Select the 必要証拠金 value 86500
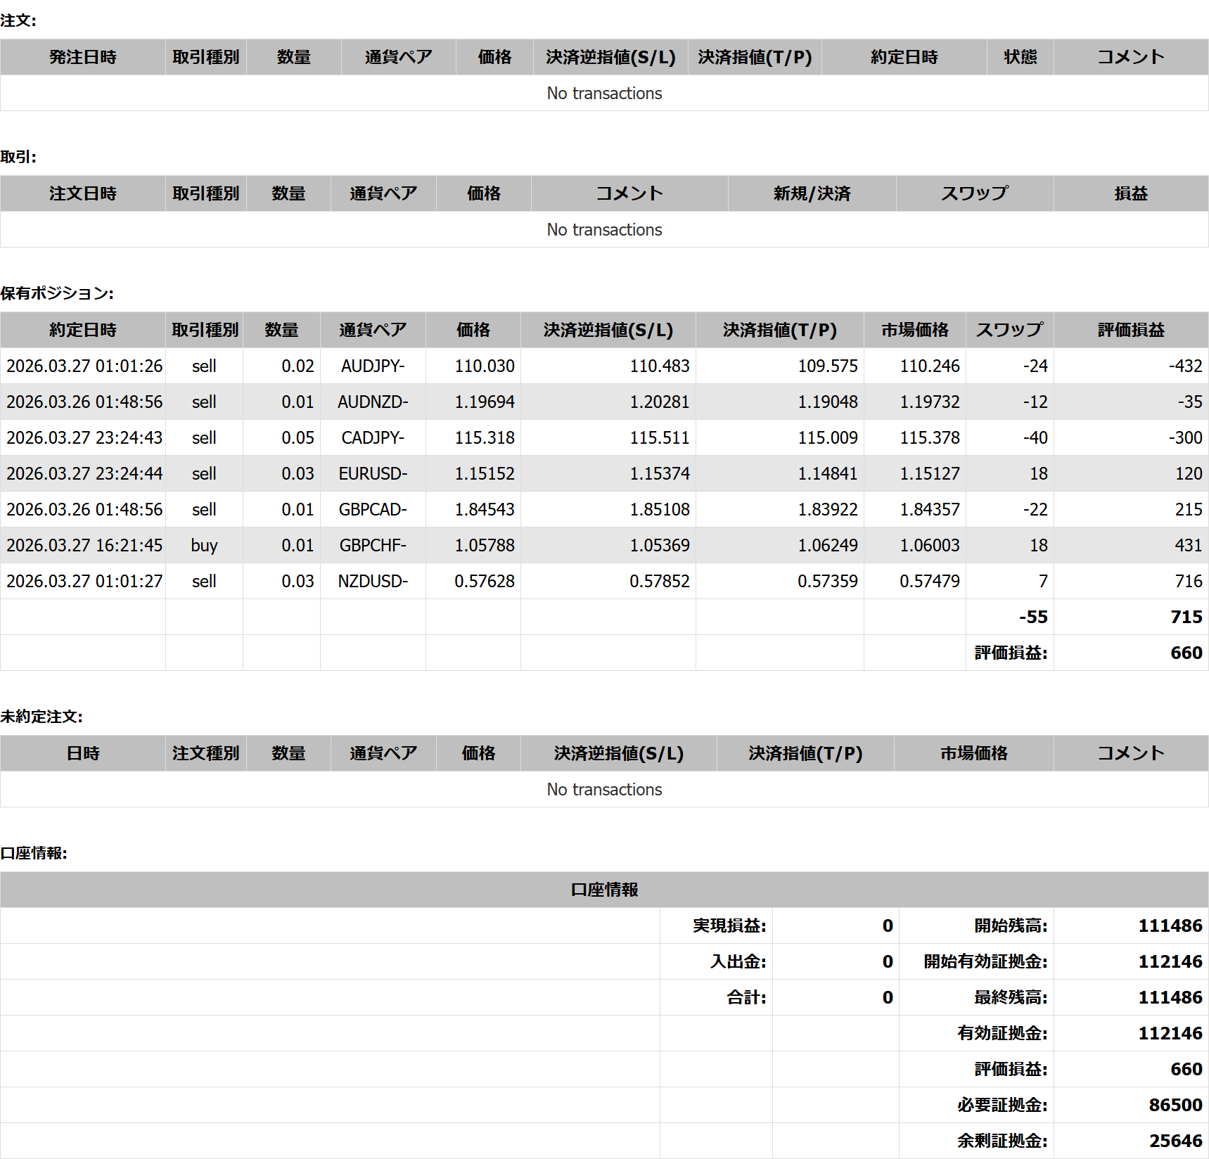 (1175, 1105)
